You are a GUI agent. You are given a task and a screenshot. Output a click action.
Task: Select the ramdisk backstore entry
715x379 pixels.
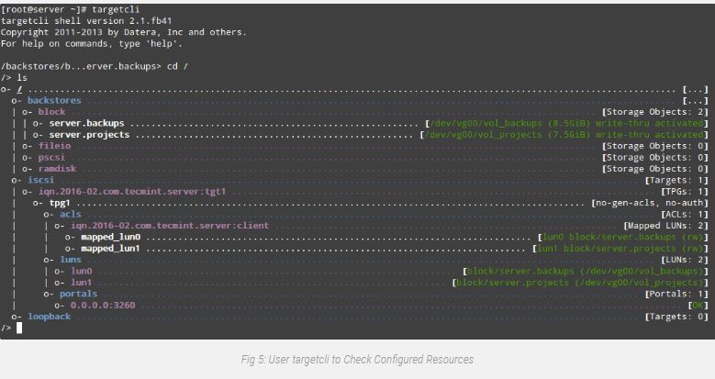(x=57, y=169)
